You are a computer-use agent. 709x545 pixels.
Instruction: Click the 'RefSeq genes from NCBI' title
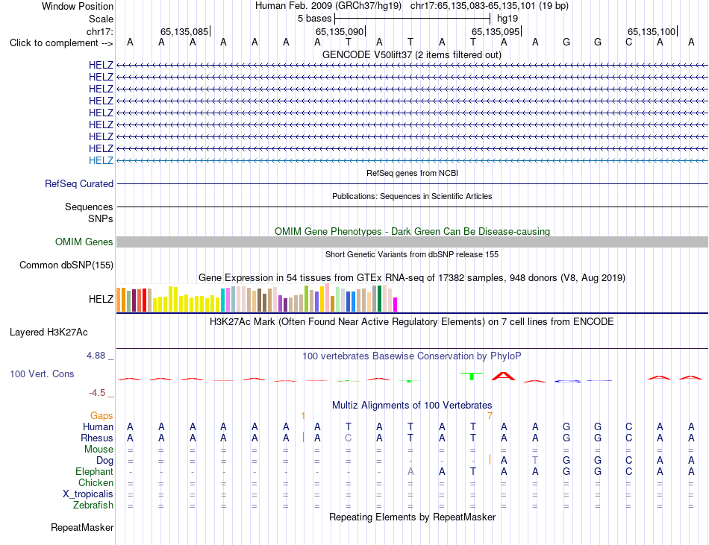pyautogui.click(x=412, y=173)
